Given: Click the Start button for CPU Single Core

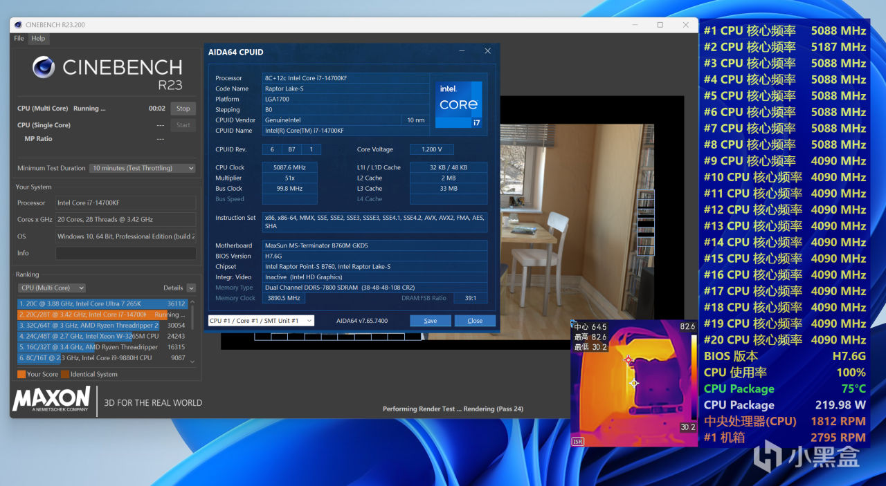Looking at the screenshot, I should pyautogui.click(x=183, y=125).
